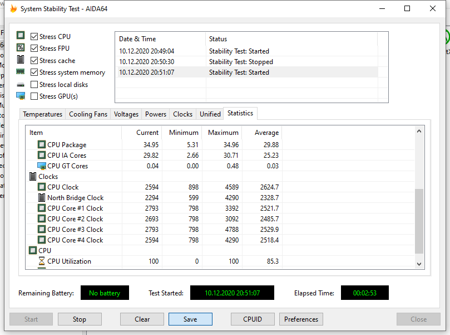Disable the Stress cache checkbox
This screenshot has width=450, height=335.
34,60
